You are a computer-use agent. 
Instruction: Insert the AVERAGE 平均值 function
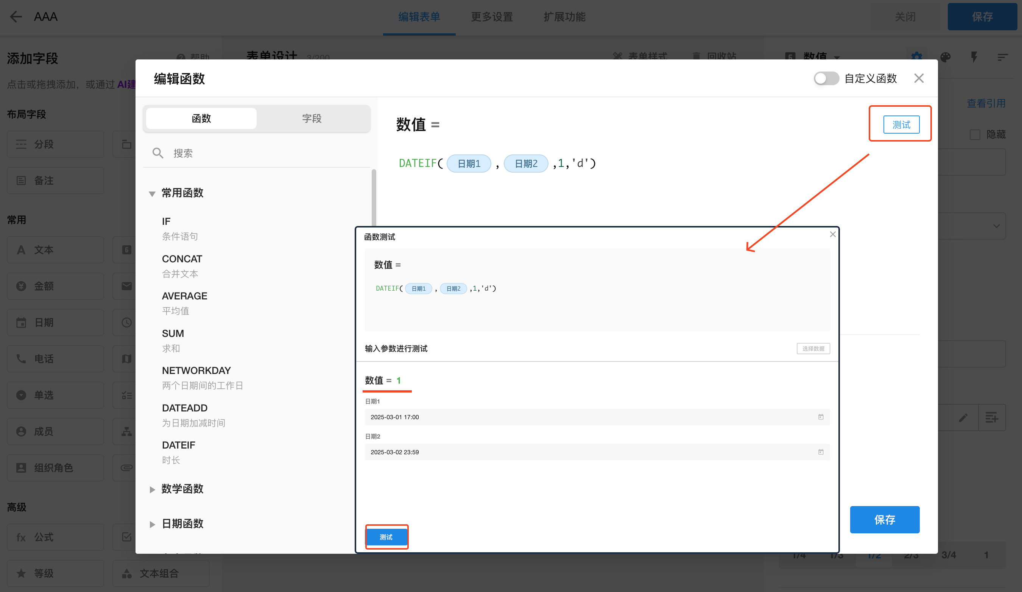point(185,303)
